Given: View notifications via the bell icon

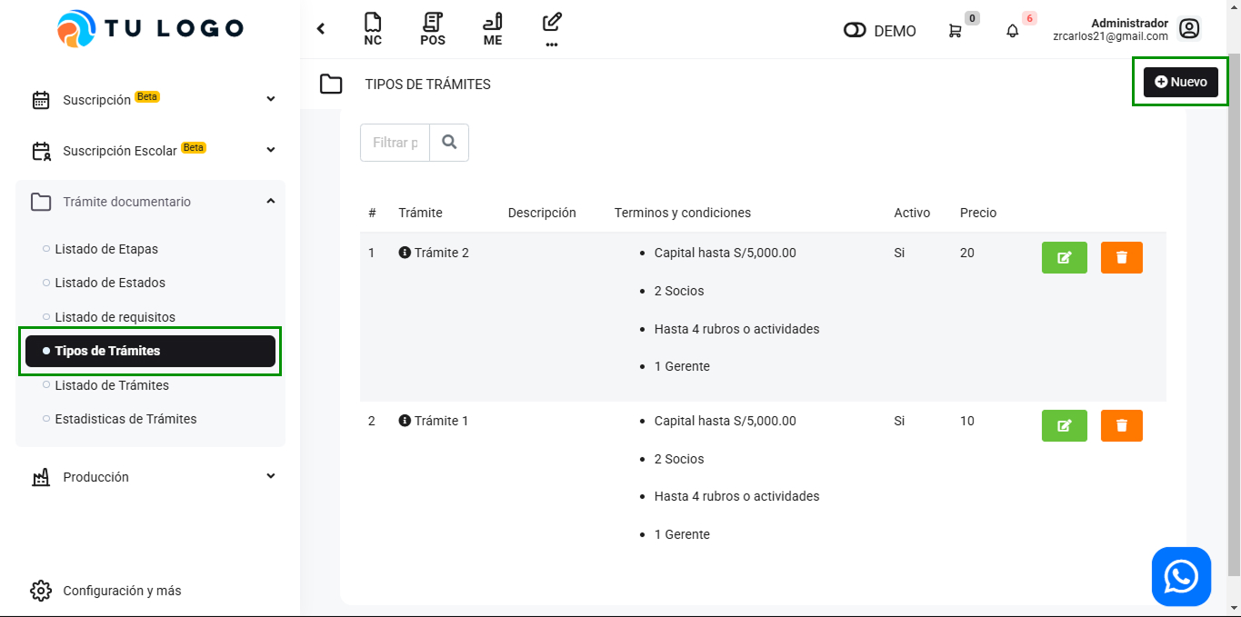Looking at the screenshot, I should click(x=1012, y=31).
